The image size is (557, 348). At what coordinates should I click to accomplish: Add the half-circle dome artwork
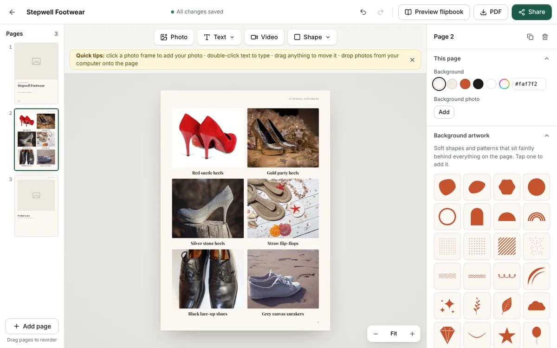pos(507,217)
